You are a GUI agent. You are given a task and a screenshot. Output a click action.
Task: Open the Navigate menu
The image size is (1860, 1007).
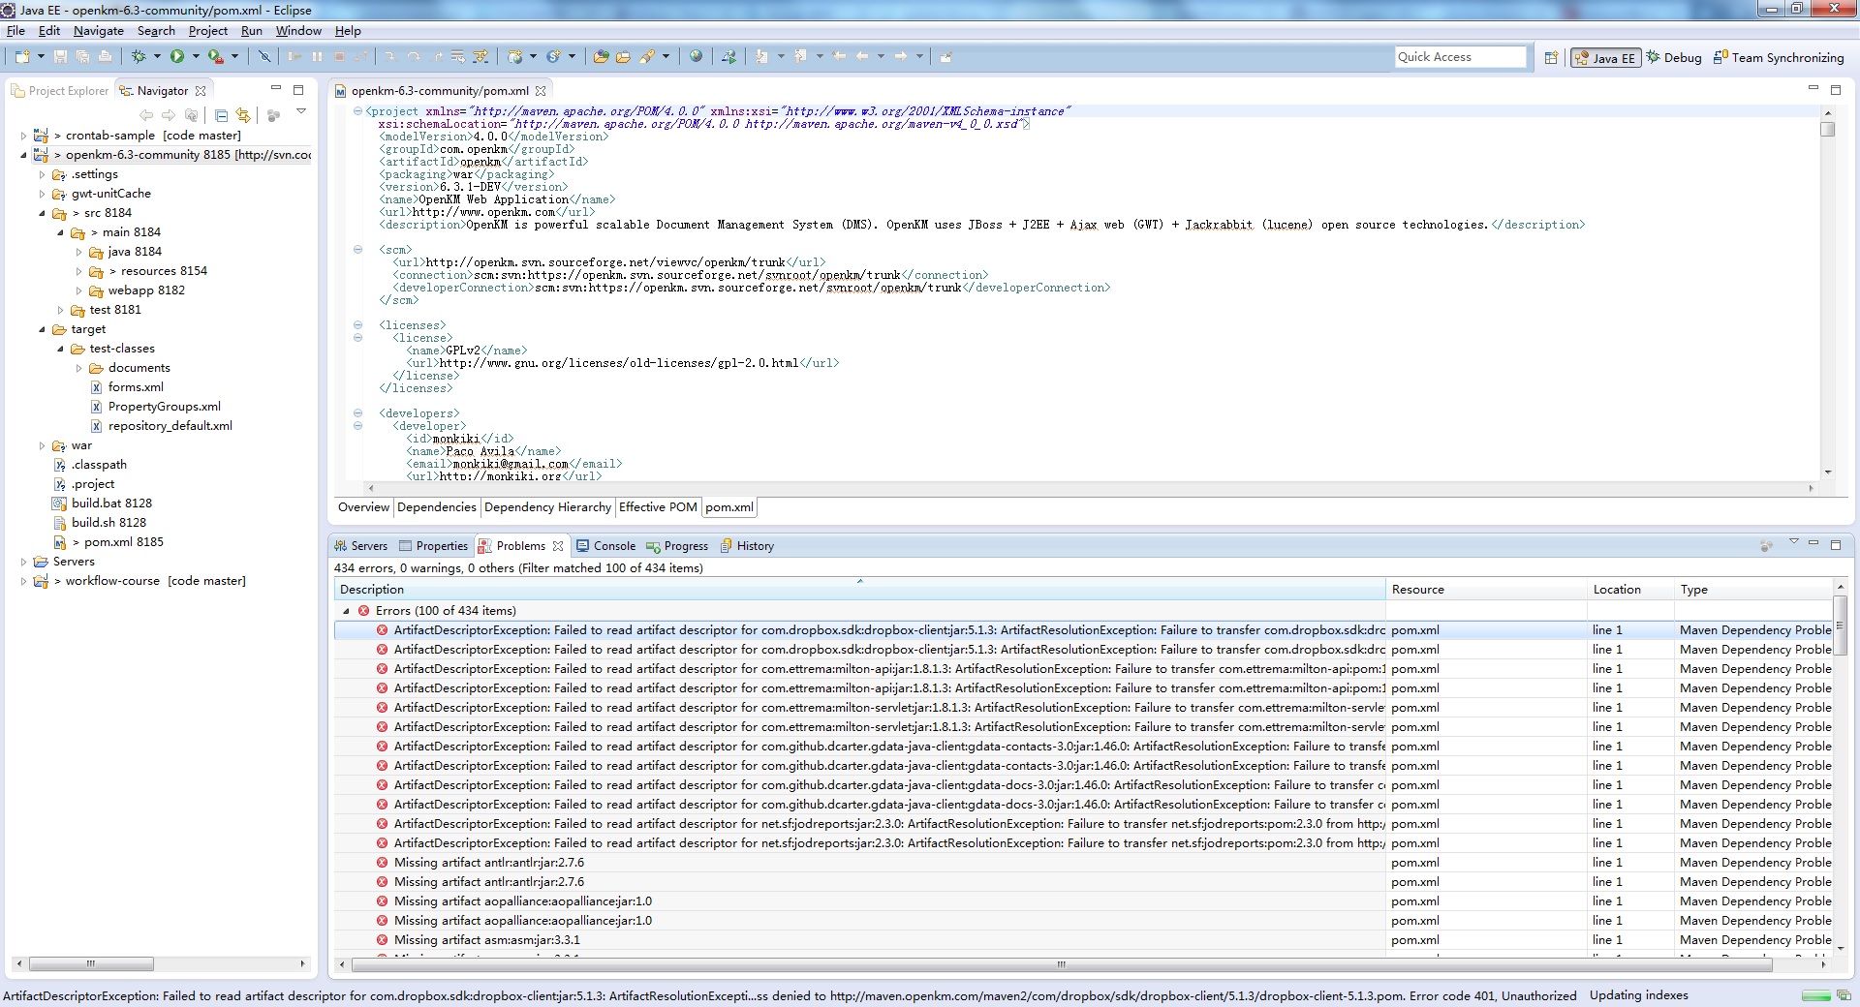98,31
